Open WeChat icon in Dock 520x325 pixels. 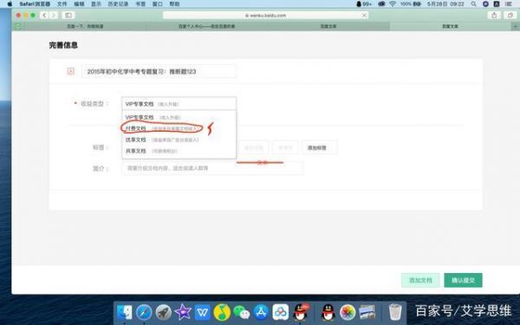pos(242,312)
